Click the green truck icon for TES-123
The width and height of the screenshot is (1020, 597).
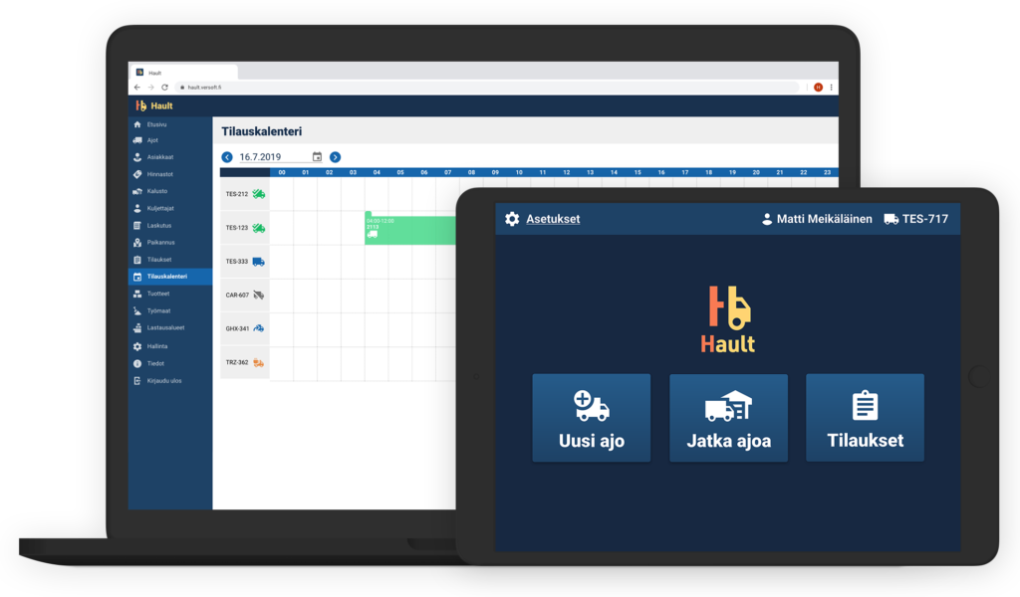click(258, 228)
